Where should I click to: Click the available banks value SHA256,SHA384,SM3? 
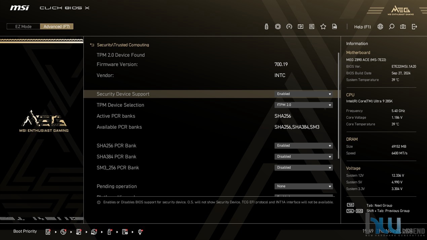(297, 127)
